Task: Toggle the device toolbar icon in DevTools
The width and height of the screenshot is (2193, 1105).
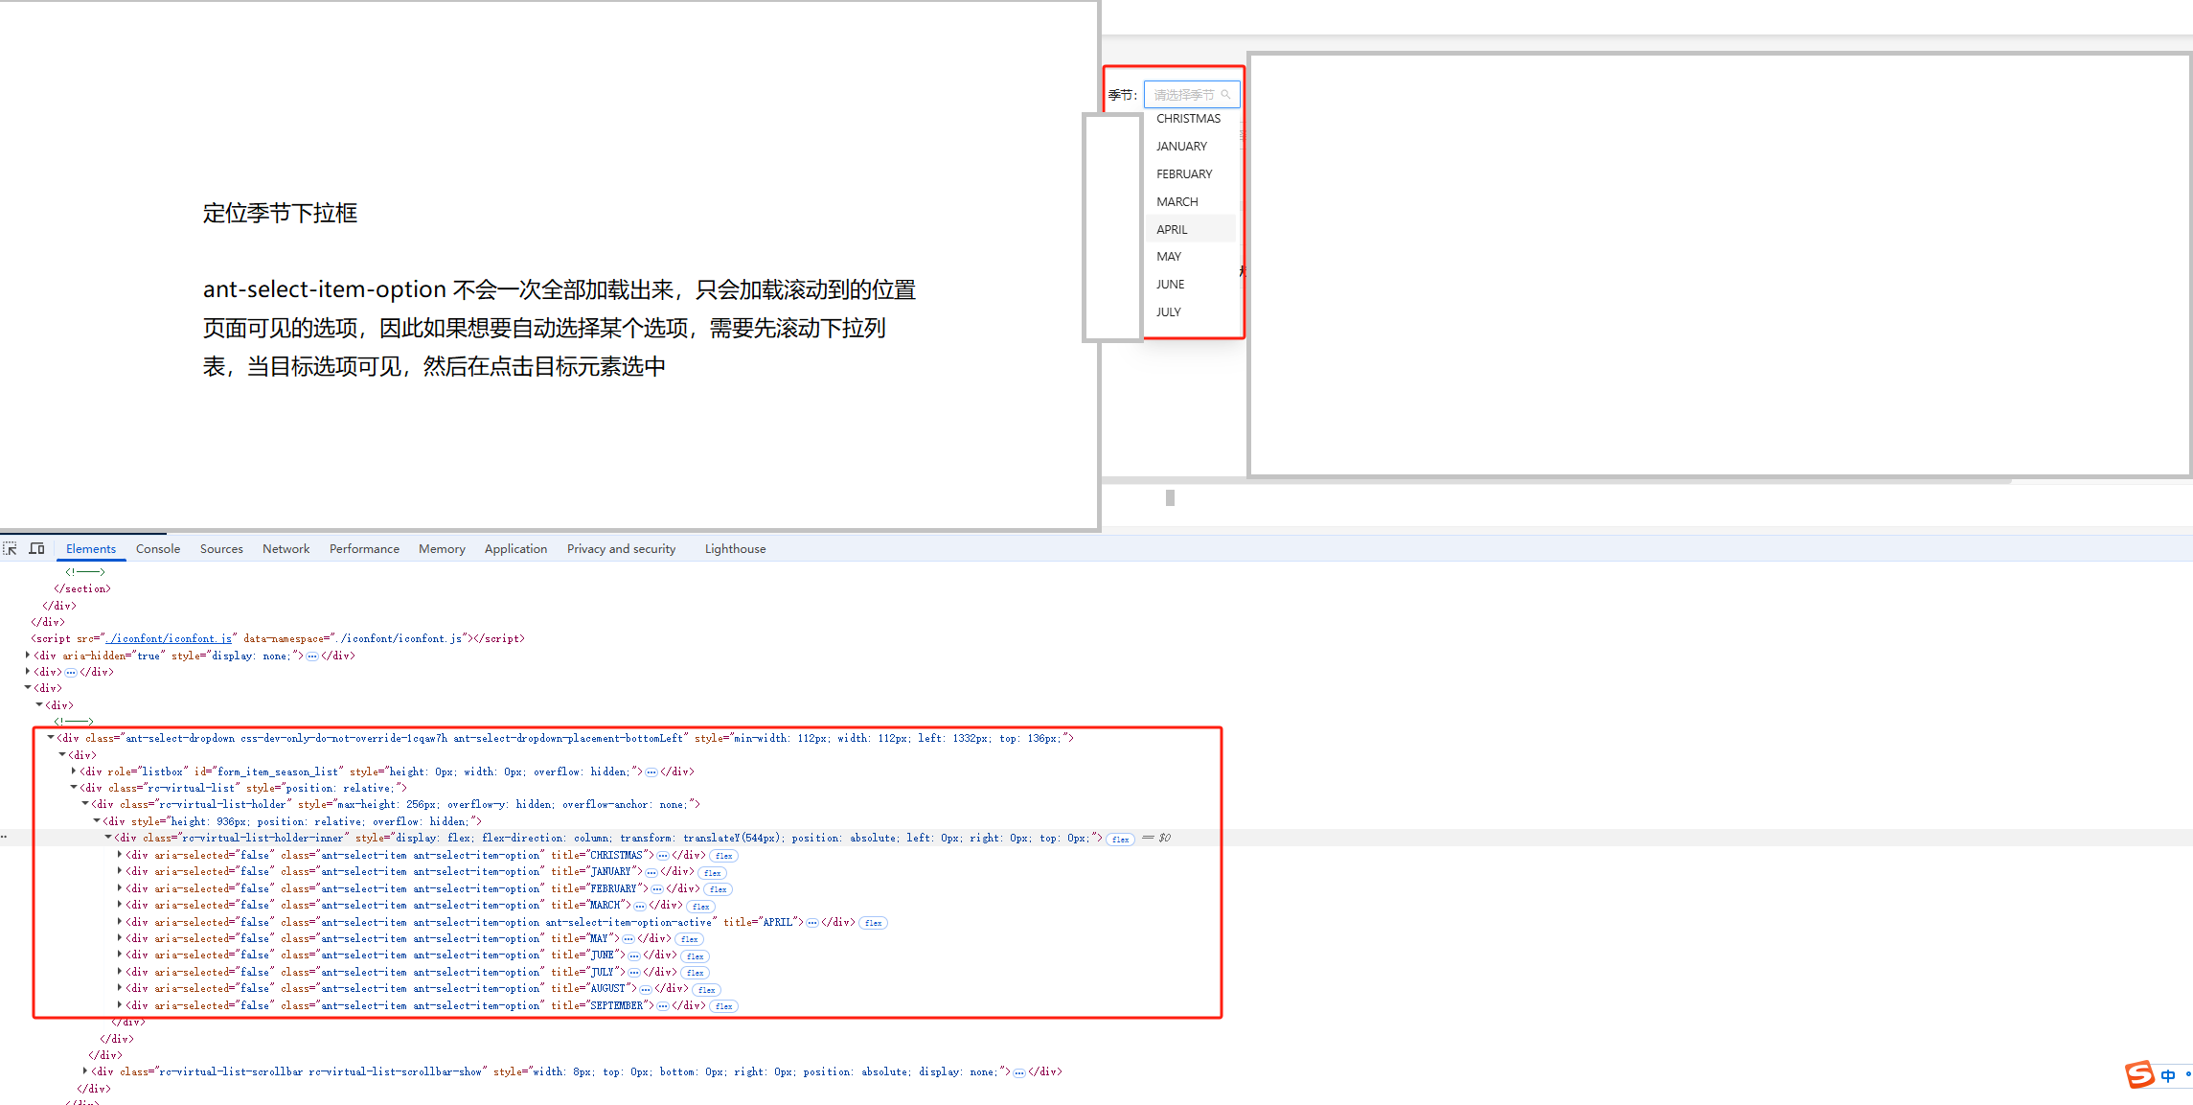Action: coord(37,549)
